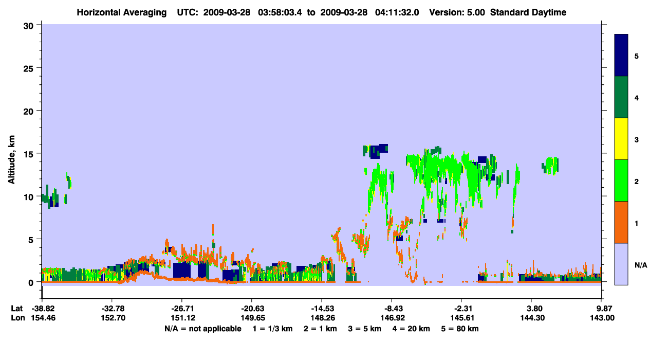Click latitude value -8.43

[392, 309]
